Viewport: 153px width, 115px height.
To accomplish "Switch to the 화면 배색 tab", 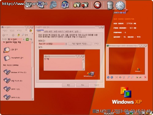I will pos(69,31).
